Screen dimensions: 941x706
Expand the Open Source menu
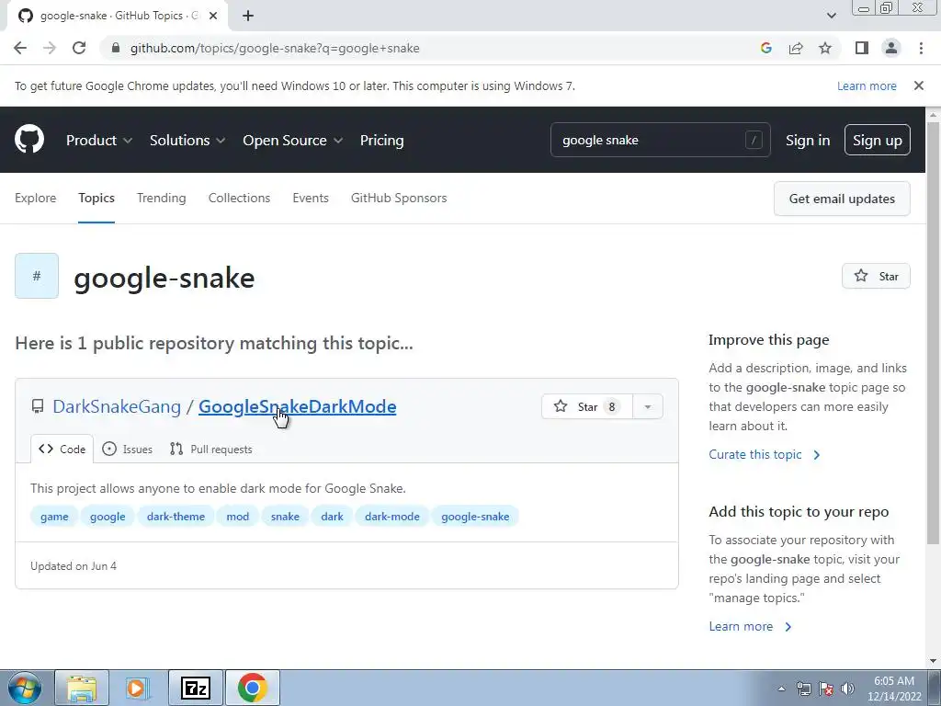coord(293,140)
